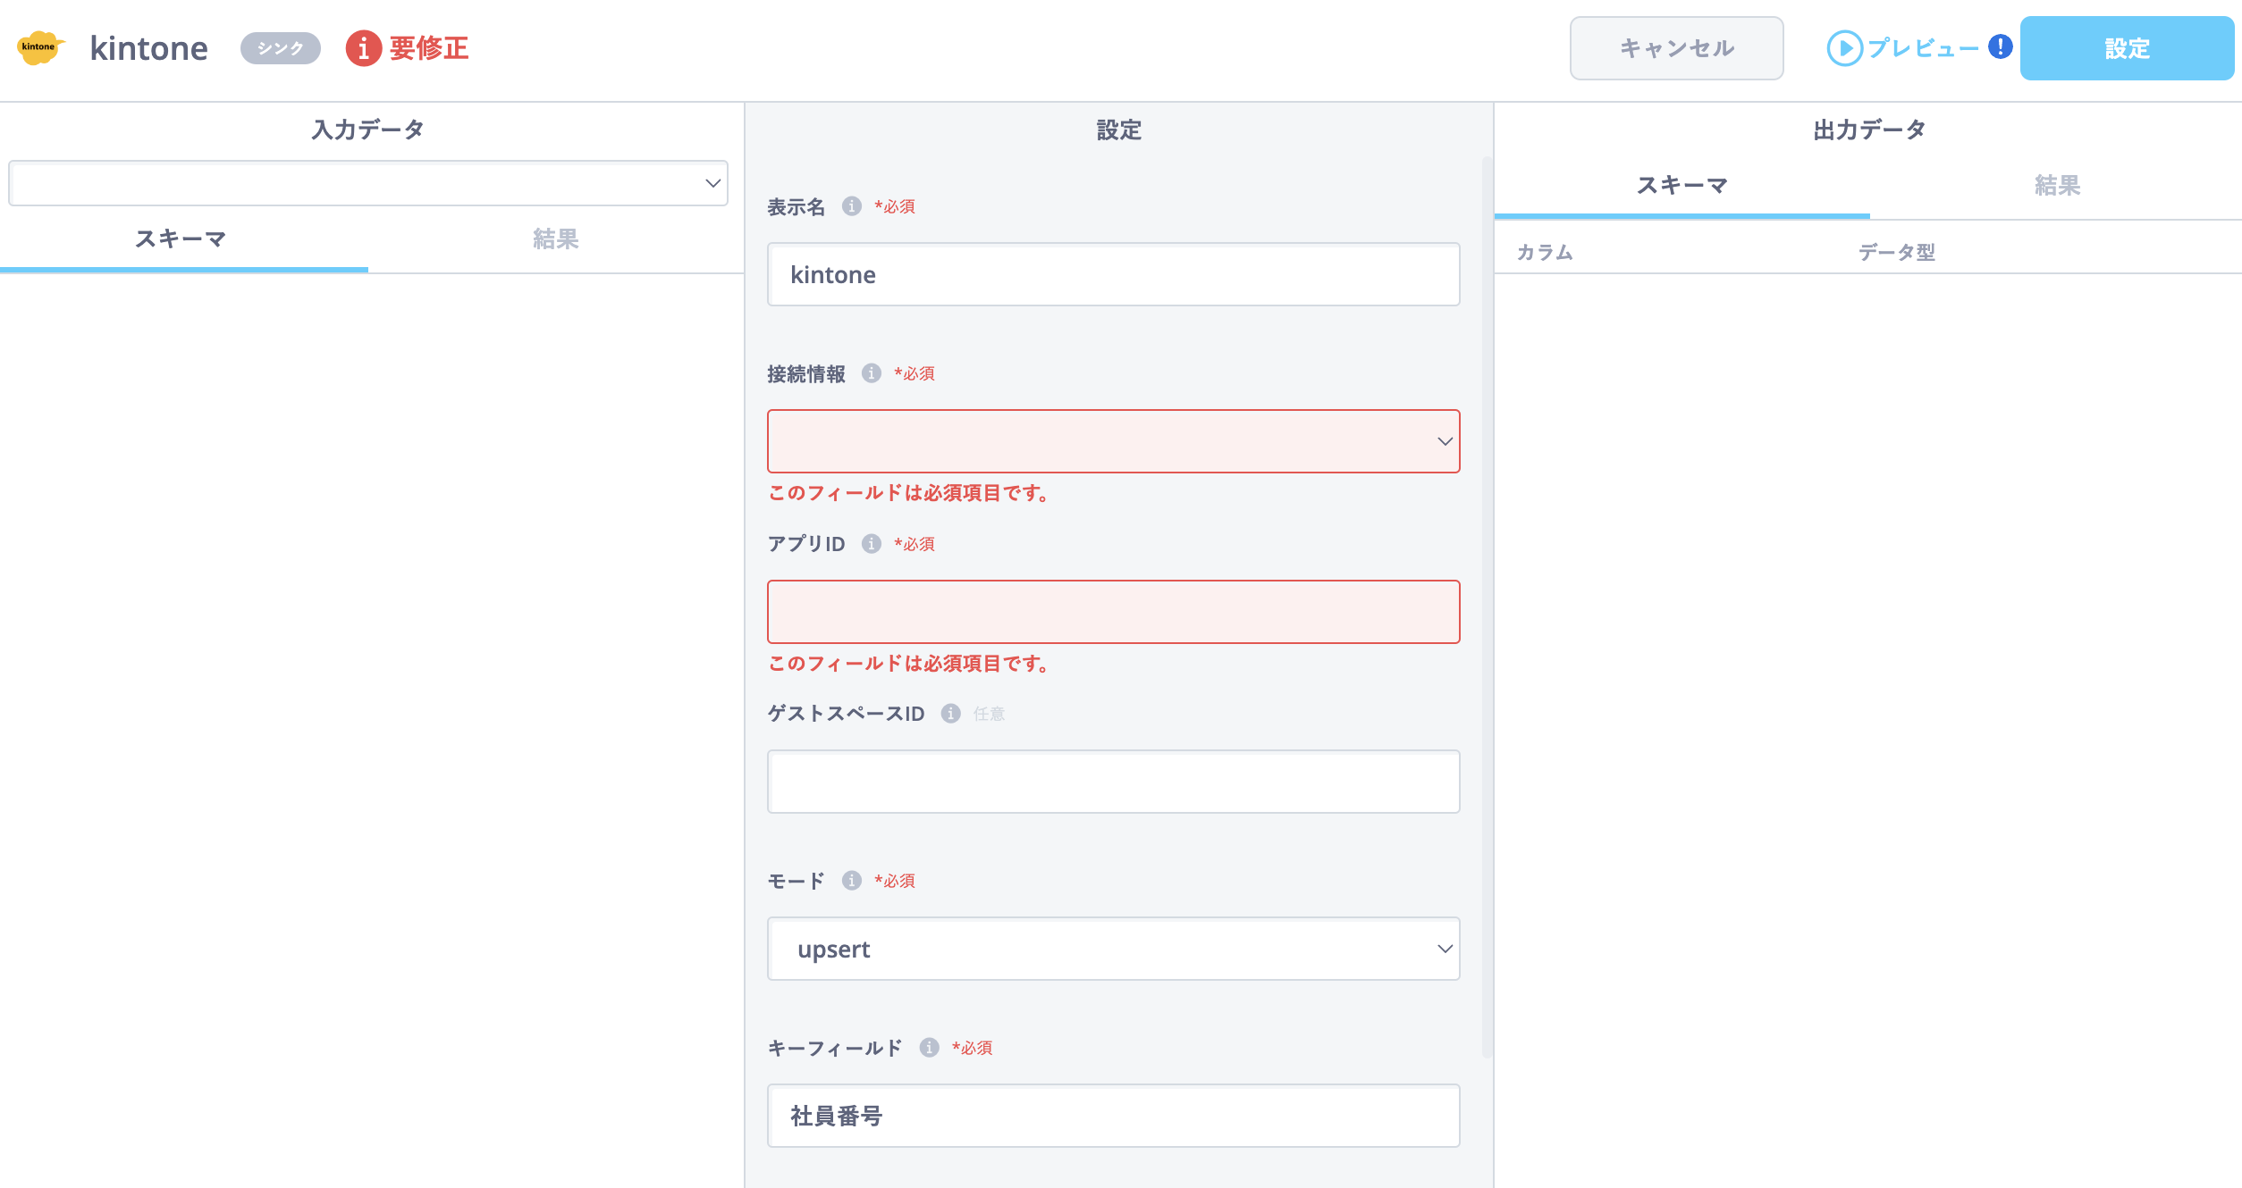Image resolution: width=2242 pixels, height=1188 pixels.
Task: Click the red 要修正 warning icon
Action: point(363,48)
